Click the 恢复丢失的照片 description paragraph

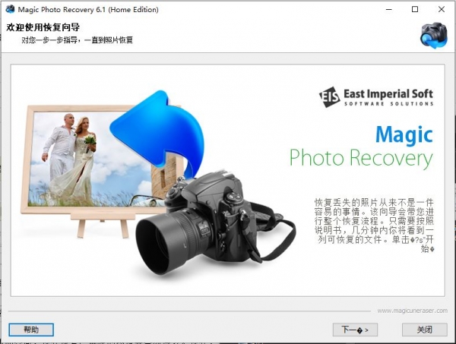point(374,226)
